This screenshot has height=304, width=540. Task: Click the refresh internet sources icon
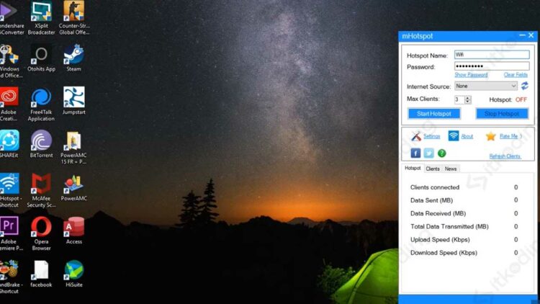pyautogui.click(x=525, y=86)
